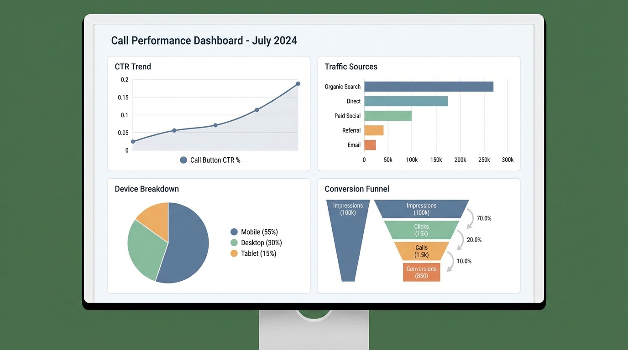Select the Desktop legend dot
Screen dimensions: 628x350
pos(234,242)
